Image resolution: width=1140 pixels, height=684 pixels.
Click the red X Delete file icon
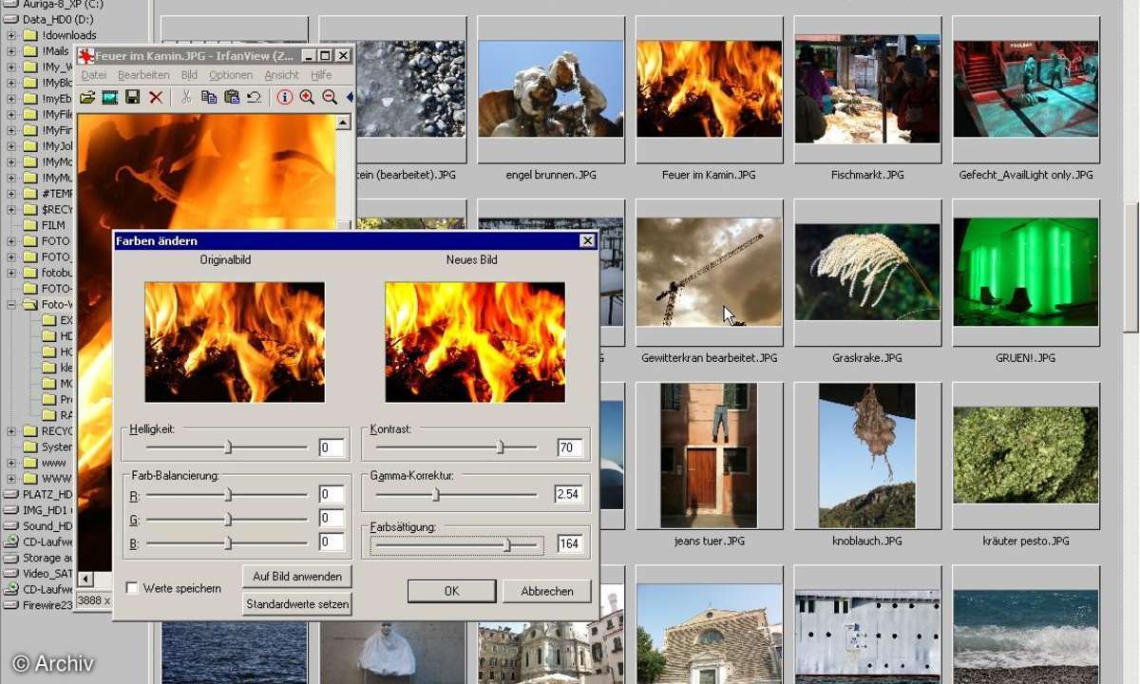pyautogui.click(x=156, y=97)
